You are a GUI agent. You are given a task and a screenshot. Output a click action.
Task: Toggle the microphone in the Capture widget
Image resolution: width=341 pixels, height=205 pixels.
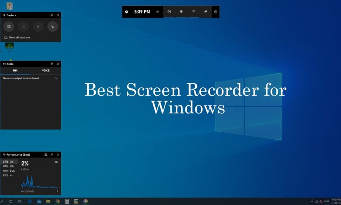pos(52,27)
